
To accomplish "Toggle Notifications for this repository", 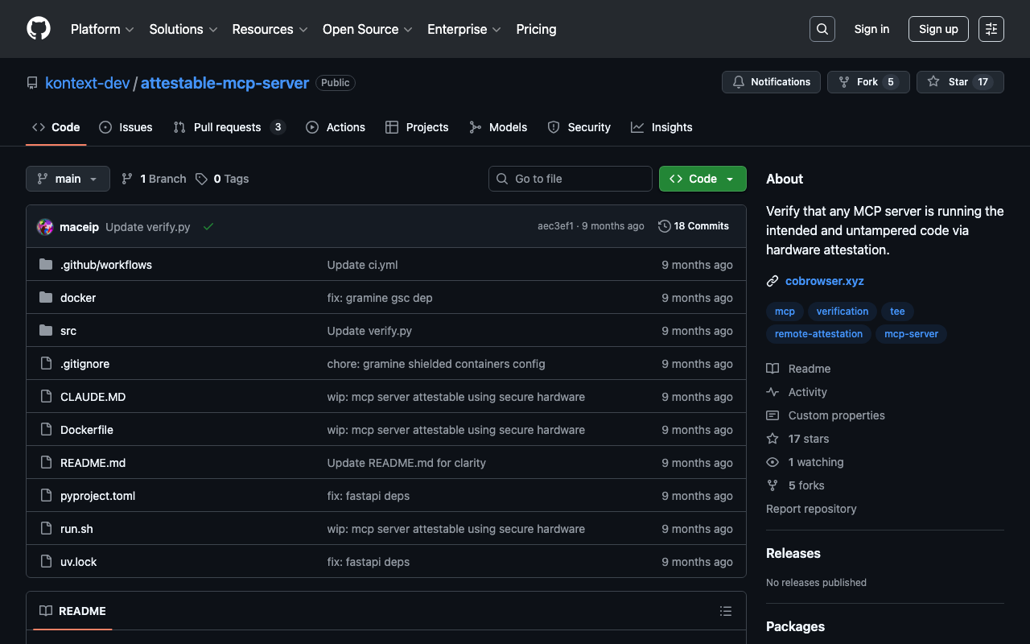I will tap(771, 82).
